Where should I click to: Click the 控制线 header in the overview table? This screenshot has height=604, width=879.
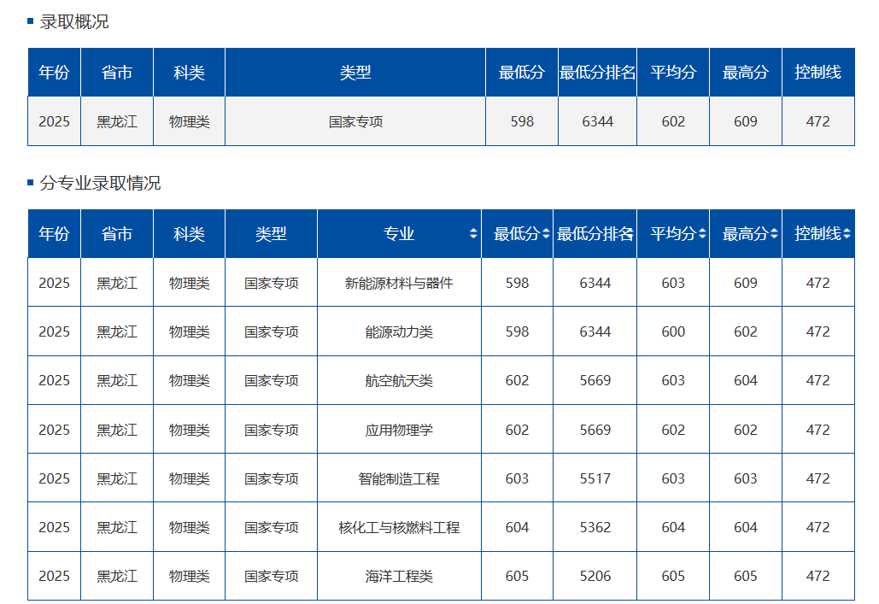(817, 73)
